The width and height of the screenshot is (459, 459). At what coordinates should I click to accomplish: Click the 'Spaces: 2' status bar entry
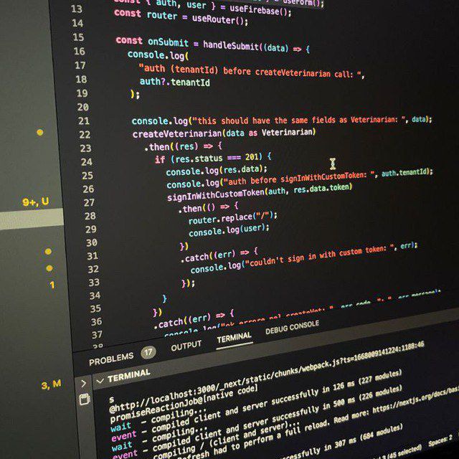(440, 441)
